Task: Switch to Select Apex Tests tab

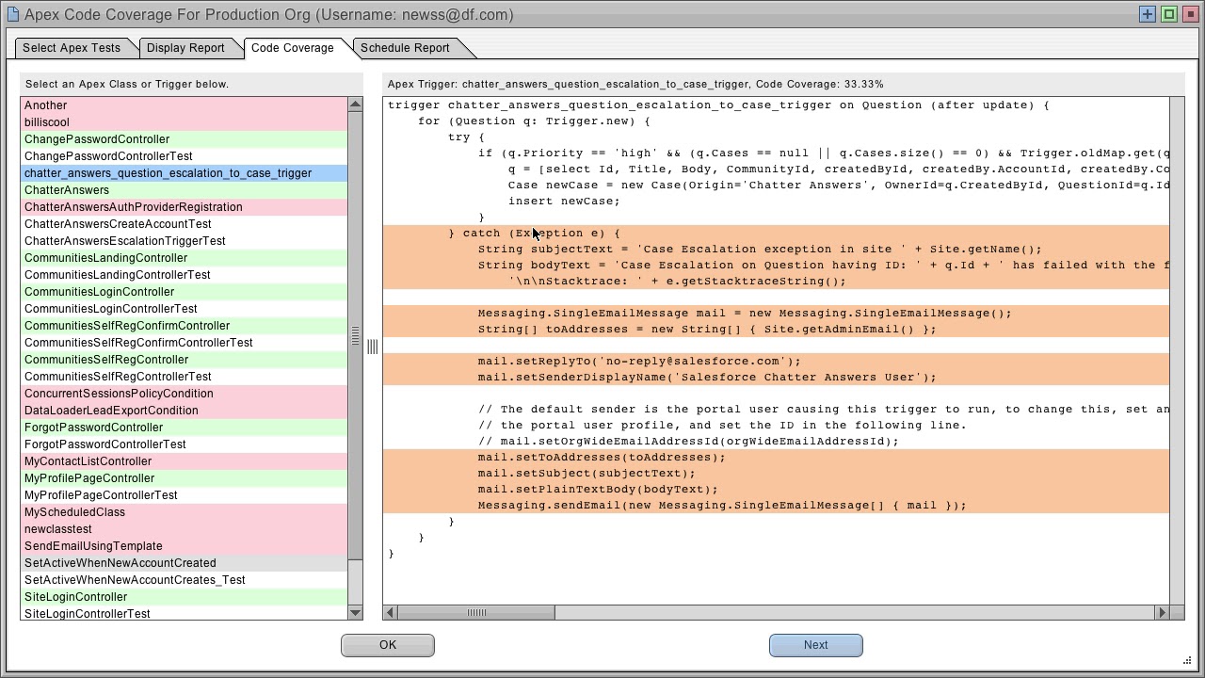Action: 72,48
